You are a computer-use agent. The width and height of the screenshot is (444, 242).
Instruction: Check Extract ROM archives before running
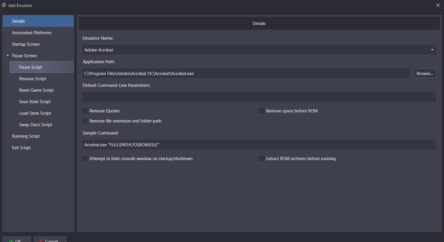pos(262,158)
